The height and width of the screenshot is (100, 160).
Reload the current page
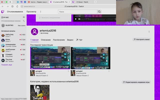click(17, 6)
